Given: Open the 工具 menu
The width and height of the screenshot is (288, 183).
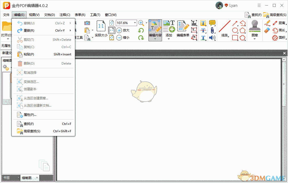Looking at the screenshot, I should [95, 15].
